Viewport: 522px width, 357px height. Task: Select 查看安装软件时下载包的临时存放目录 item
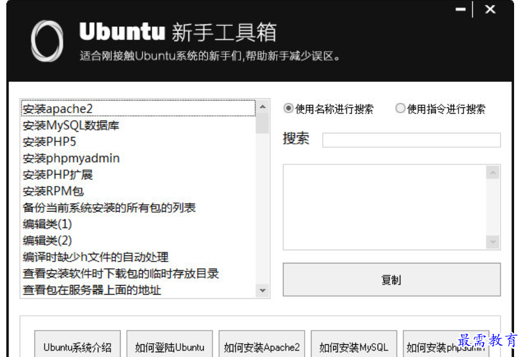click(138, 273)
